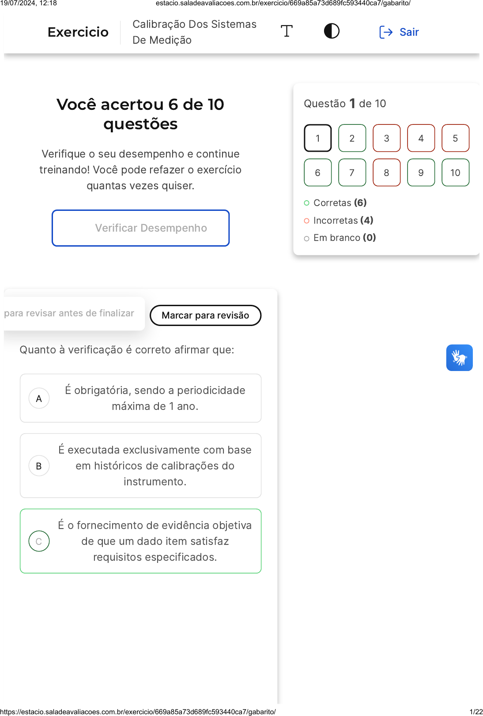Open question 10 in the navigator

[455, 173]
